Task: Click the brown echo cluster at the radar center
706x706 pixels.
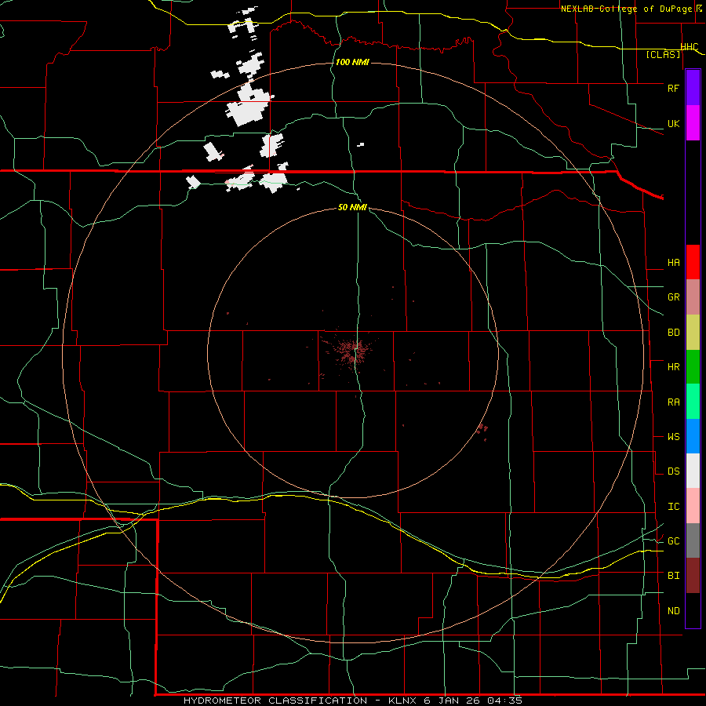Action: (352, 351)
